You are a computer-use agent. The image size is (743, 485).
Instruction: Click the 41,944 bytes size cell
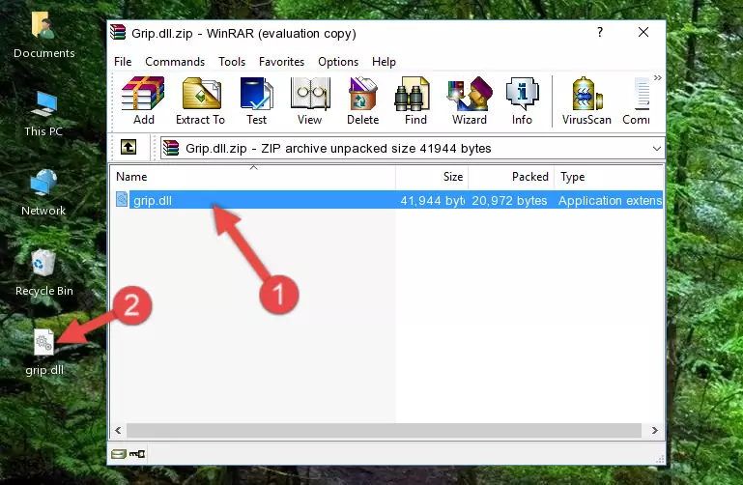432,200
